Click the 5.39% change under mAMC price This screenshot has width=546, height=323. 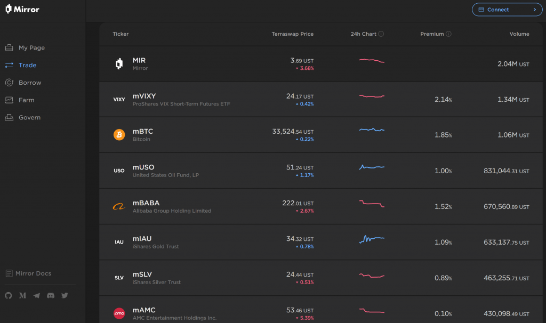304,318
